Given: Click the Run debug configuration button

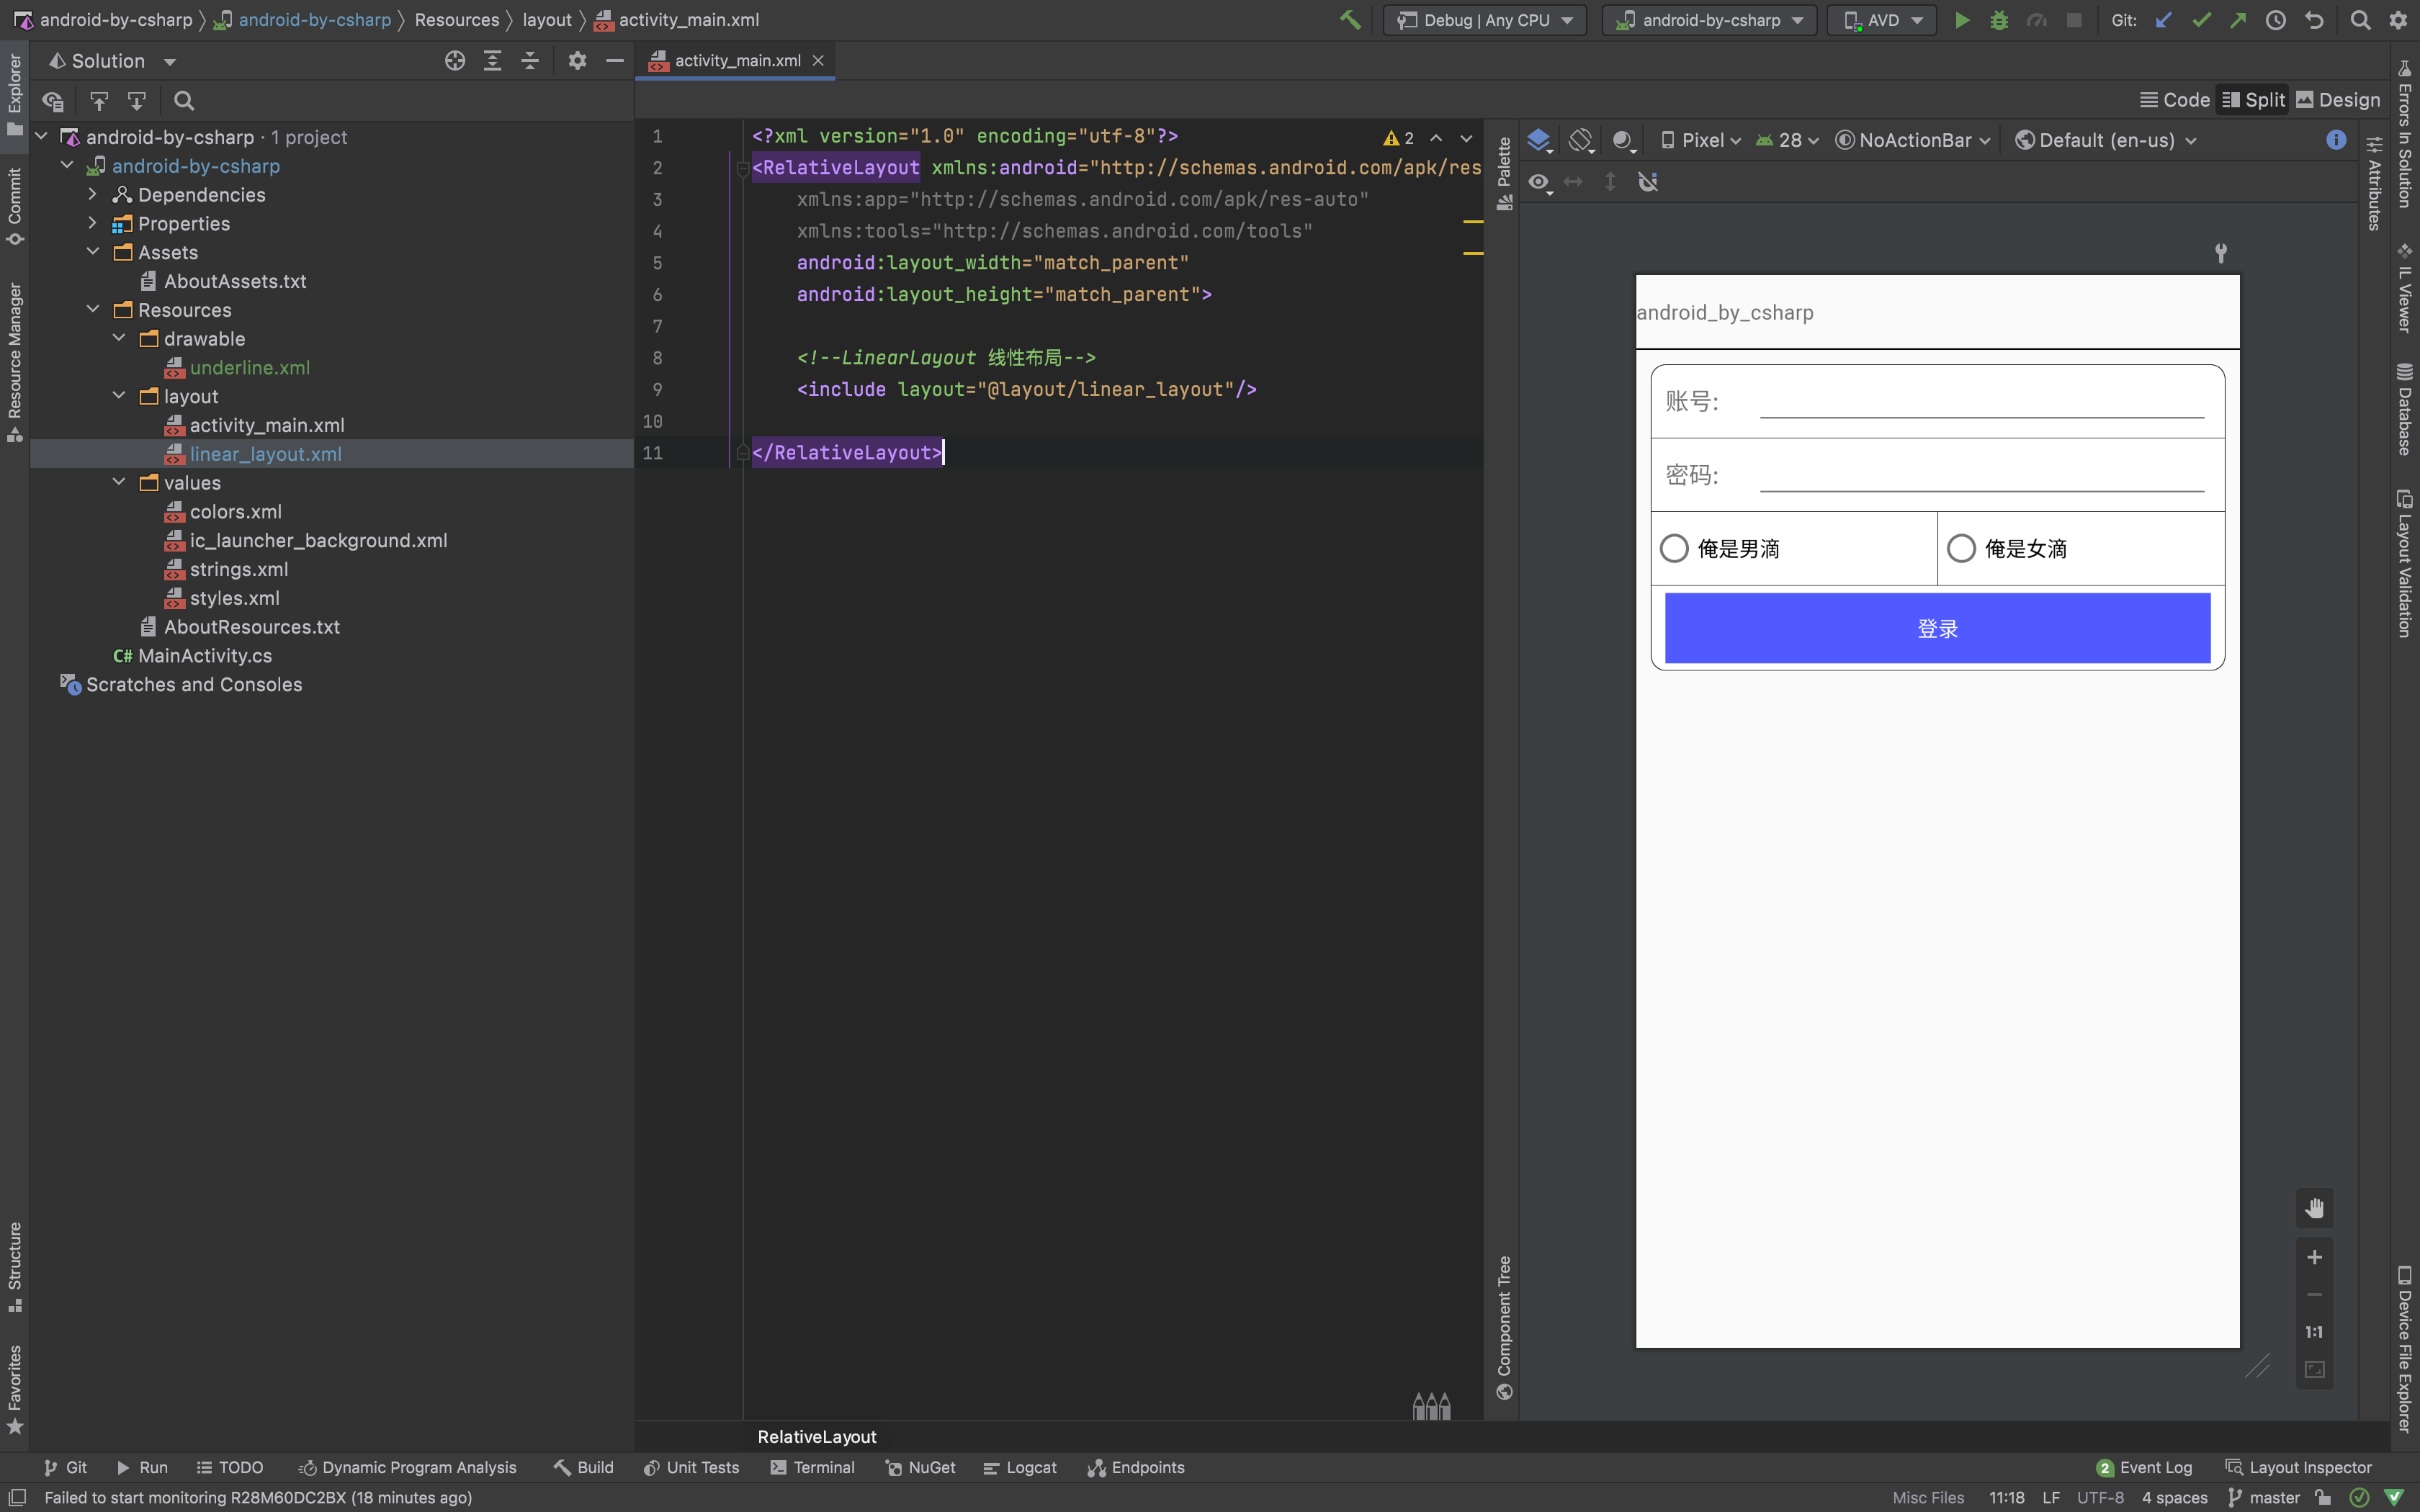Looking at the screenshot, I should click(x=1962, y=19).
